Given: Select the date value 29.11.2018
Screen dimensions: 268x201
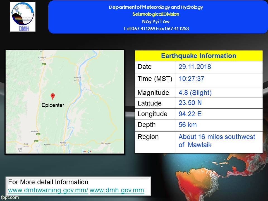Looking at the screenshot, I should (x=195, y=67).
